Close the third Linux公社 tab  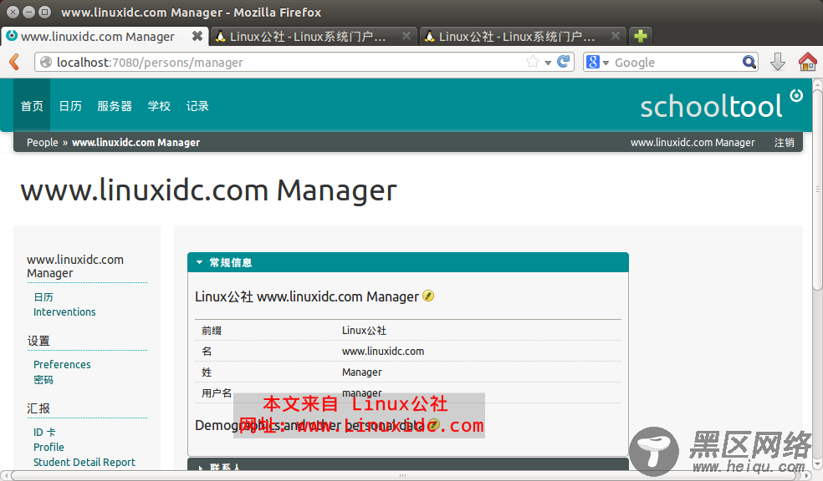[615, 36]
